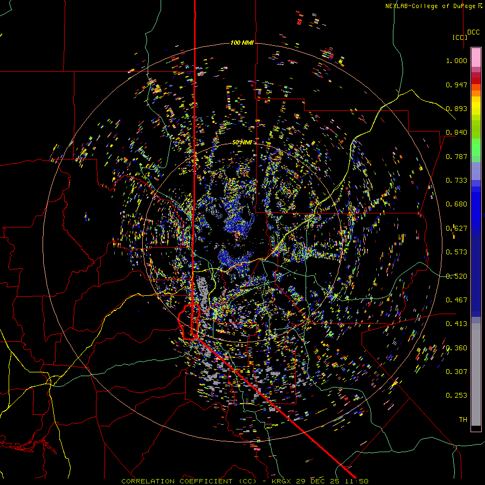485x485 pixels.
Task: Click the 29 DEC 25 11:50 timestamp
Action: point(332,481)
